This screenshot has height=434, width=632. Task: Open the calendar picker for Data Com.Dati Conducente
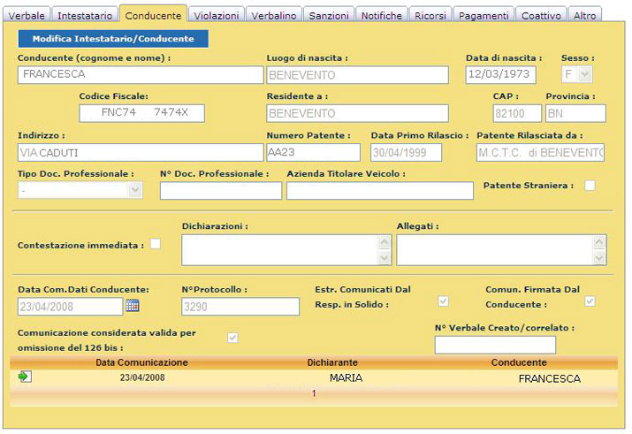[x=133, y=306]
